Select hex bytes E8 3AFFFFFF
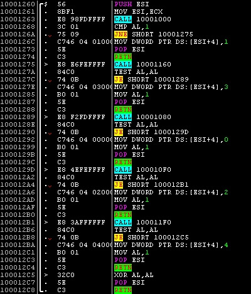 pyautogui.click(x=81, y=222)
